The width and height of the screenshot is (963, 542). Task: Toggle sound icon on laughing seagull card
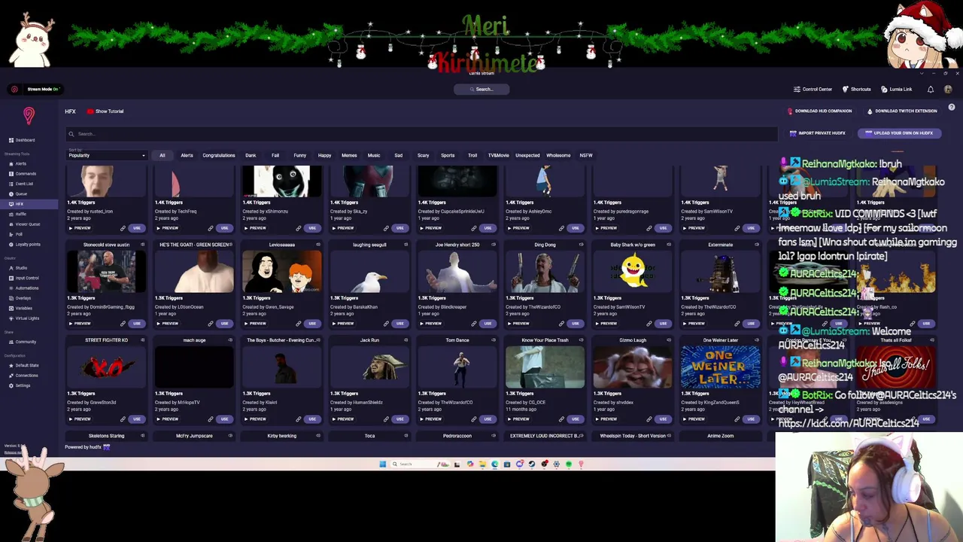[406, 245]
